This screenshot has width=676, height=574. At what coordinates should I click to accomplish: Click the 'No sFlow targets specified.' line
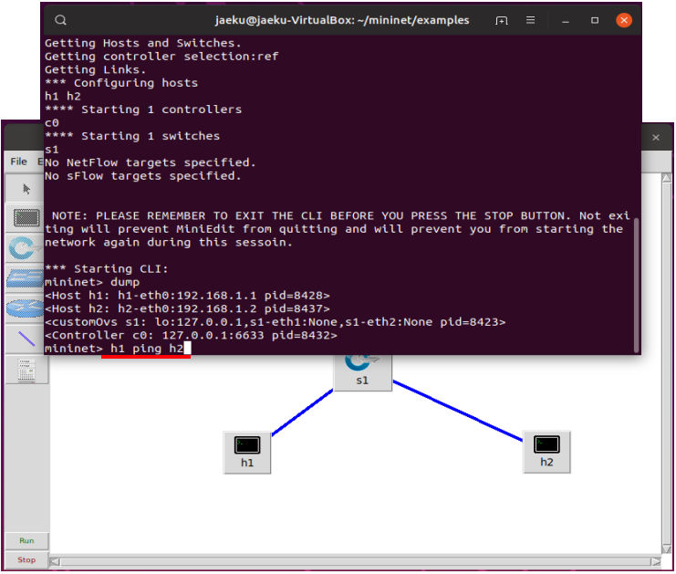click(143, 176)
